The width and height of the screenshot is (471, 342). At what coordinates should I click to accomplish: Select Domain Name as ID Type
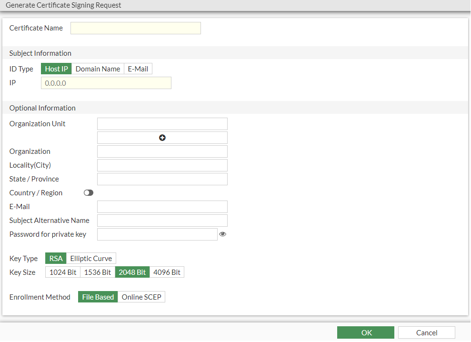97,69
